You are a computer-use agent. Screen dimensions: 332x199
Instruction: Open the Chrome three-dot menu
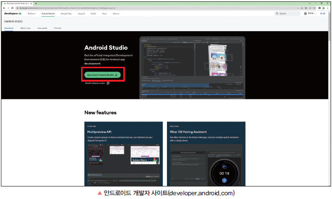(327, 8)
